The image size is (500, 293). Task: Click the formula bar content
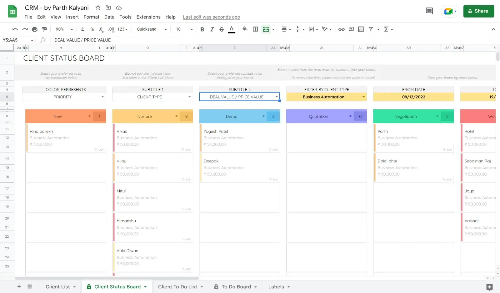click(82, 40)
